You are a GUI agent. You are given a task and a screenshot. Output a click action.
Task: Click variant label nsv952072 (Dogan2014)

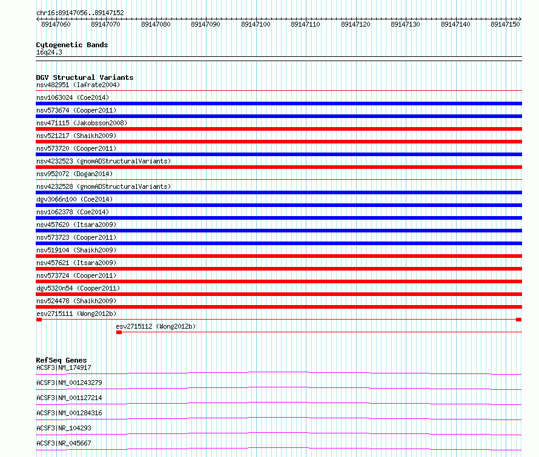click(74, 174)
